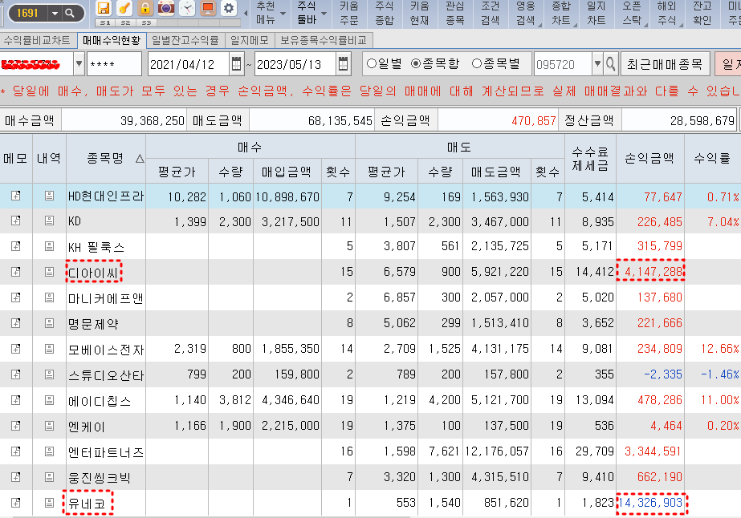741x518 pixels.
Task: Open the 오픈스탁 menu item
Action: point(631,13)
